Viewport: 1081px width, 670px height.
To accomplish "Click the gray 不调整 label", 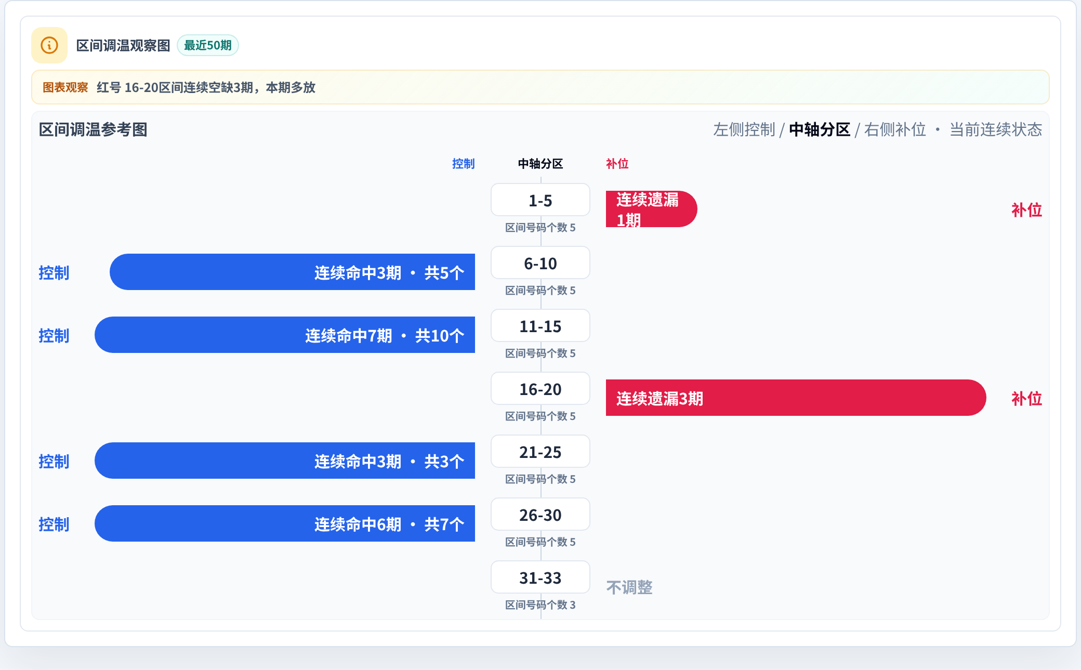I will pyautogui.click(x=629, y=587).
